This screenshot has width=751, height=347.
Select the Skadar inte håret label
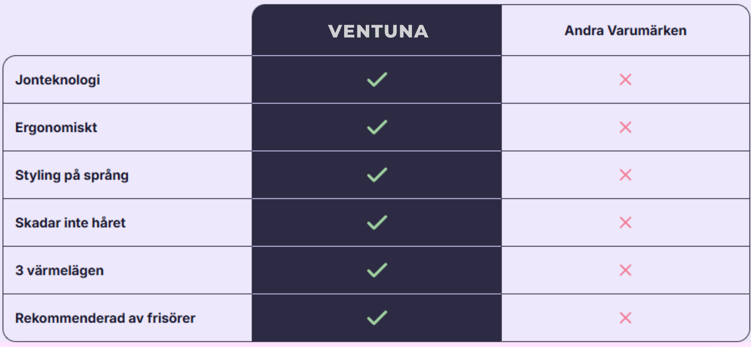click(70, 222)
